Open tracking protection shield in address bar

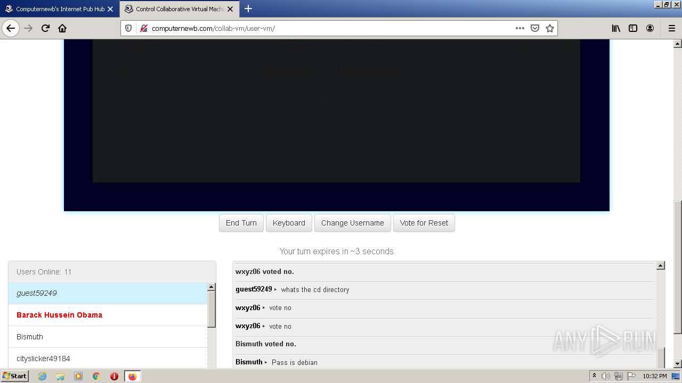pos(128,28)
